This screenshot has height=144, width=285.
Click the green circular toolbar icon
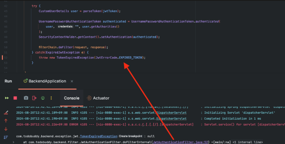point(43,98)
